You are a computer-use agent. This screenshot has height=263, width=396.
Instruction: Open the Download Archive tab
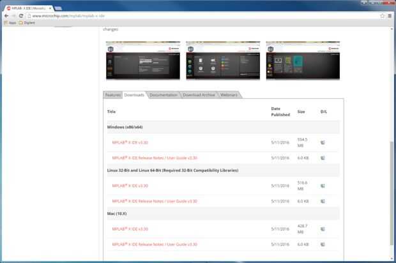click(199, 95)
